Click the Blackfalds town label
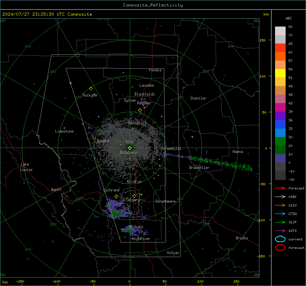 [x=144, y=94]
